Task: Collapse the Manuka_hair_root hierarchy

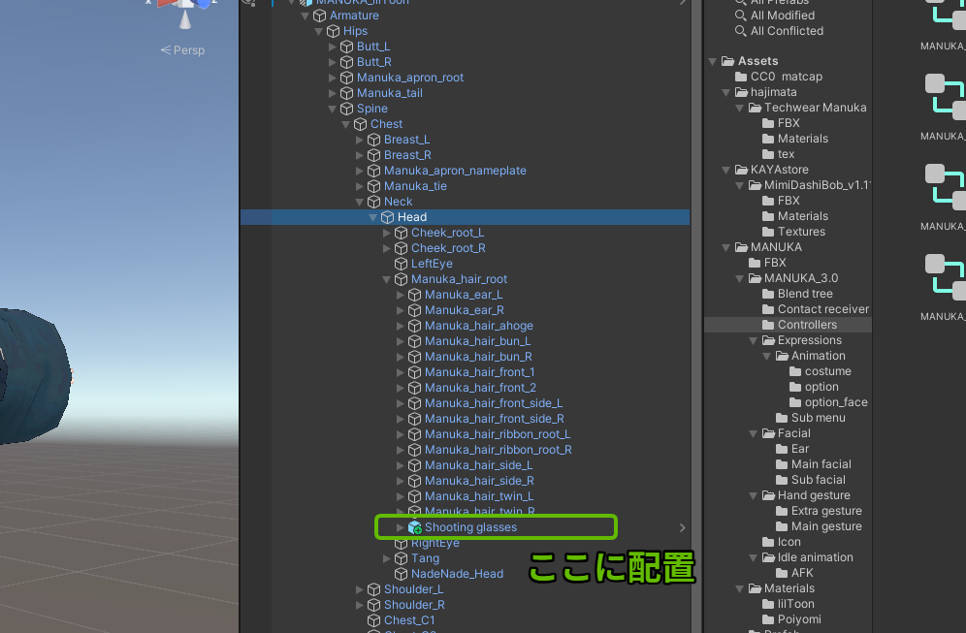Action: coord(387,279)
